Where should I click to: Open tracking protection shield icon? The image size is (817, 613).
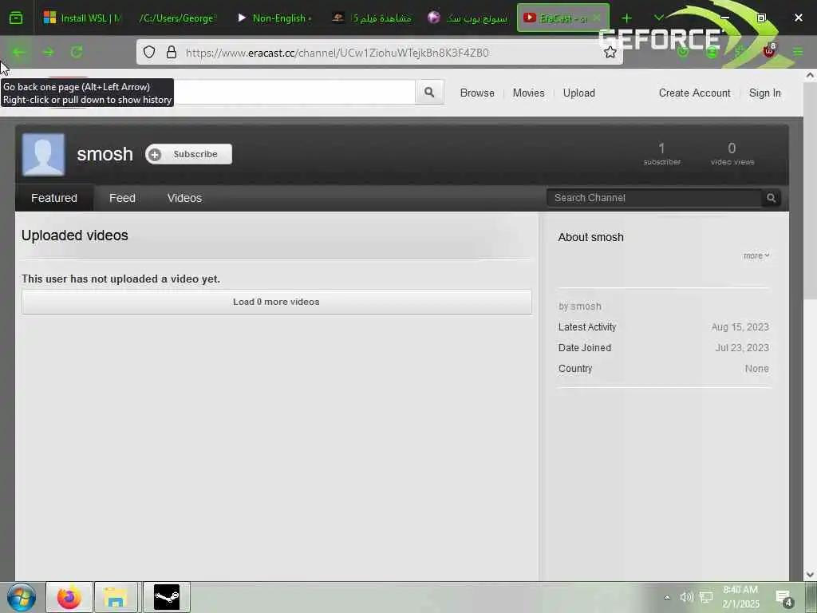(x=149, y=52)
